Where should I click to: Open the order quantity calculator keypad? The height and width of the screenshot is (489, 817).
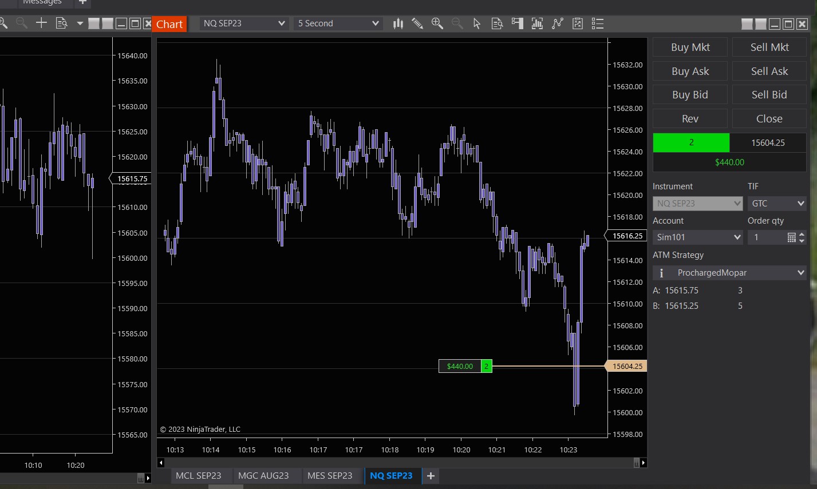[x=791, y=237]
